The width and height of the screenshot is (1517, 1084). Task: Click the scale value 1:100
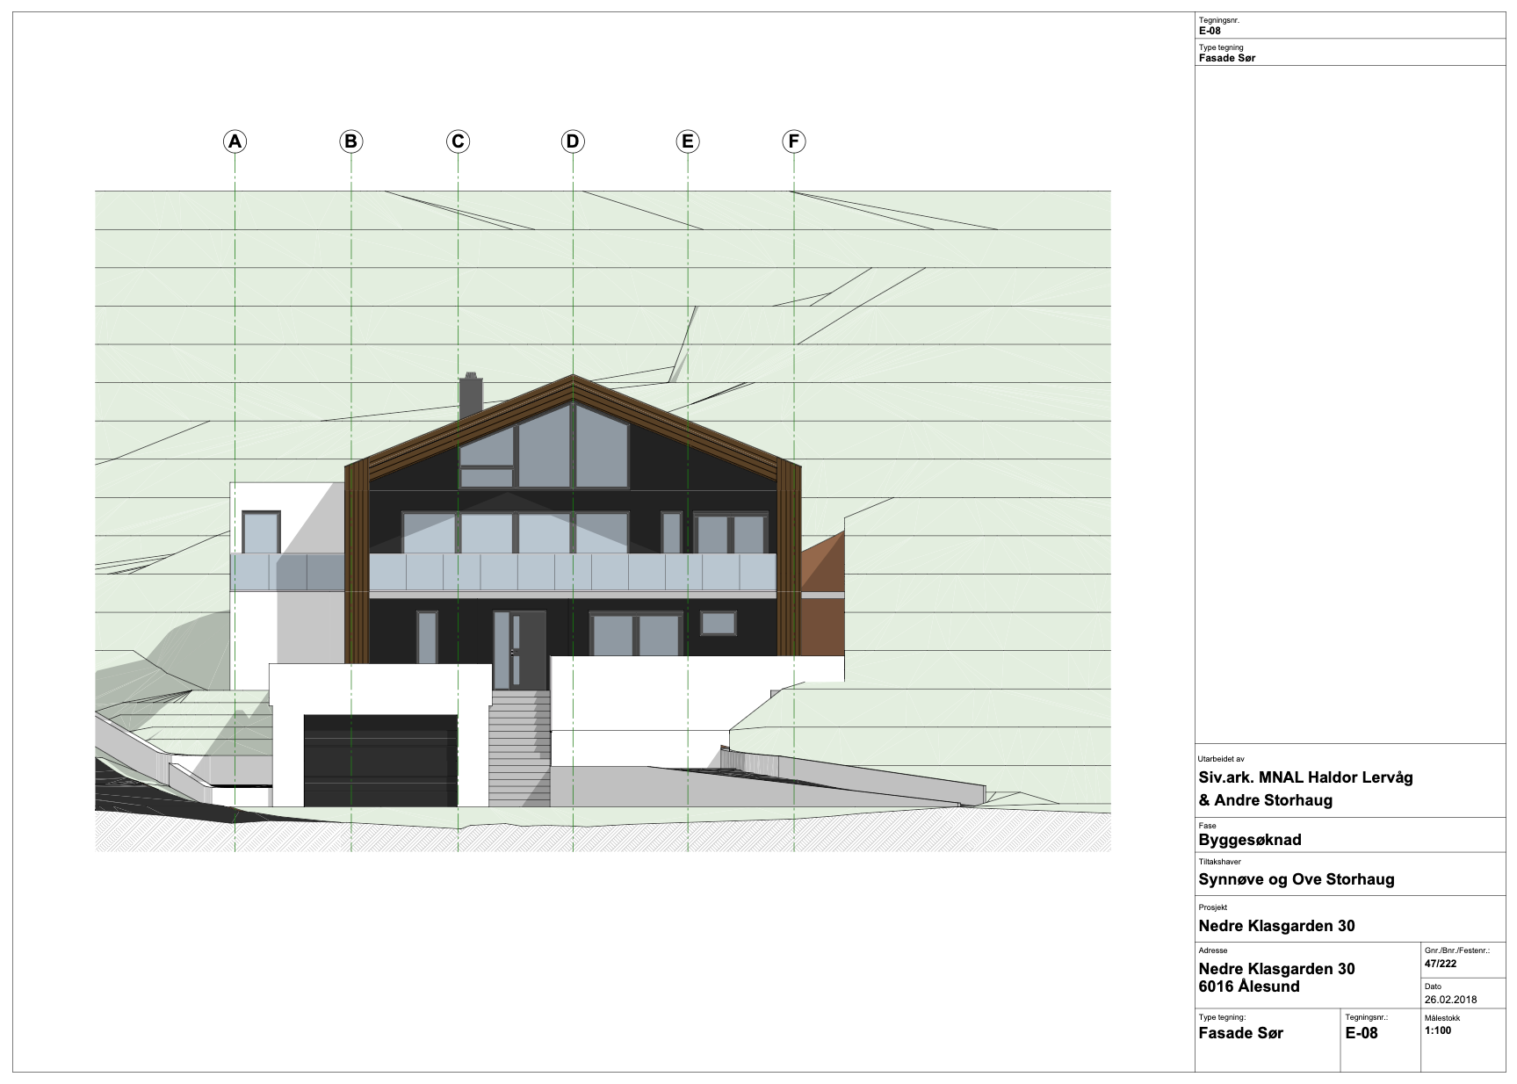[1438, 1031]
